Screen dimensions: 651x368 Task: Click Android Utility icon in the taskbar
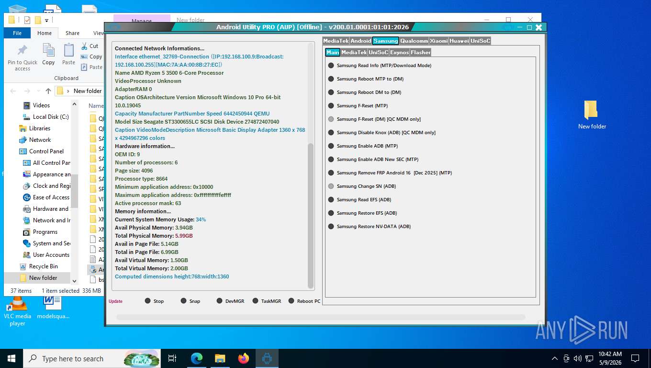click(267, 358)
